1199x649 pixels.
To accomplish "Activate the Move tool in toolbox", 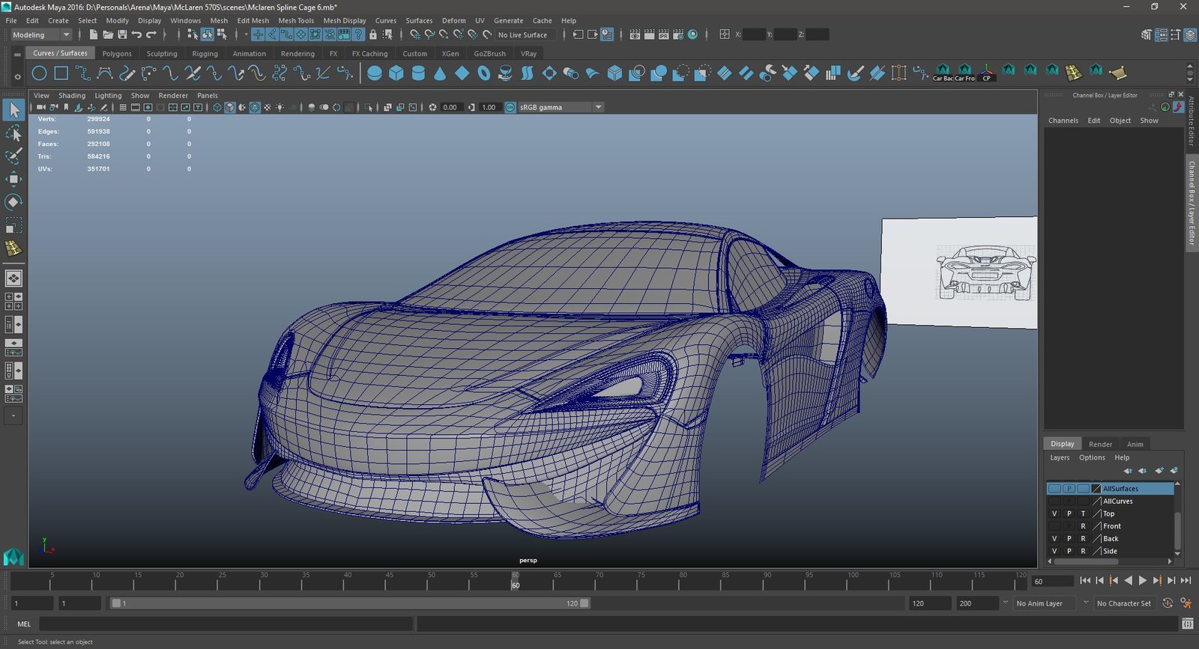I will (13, 179).
